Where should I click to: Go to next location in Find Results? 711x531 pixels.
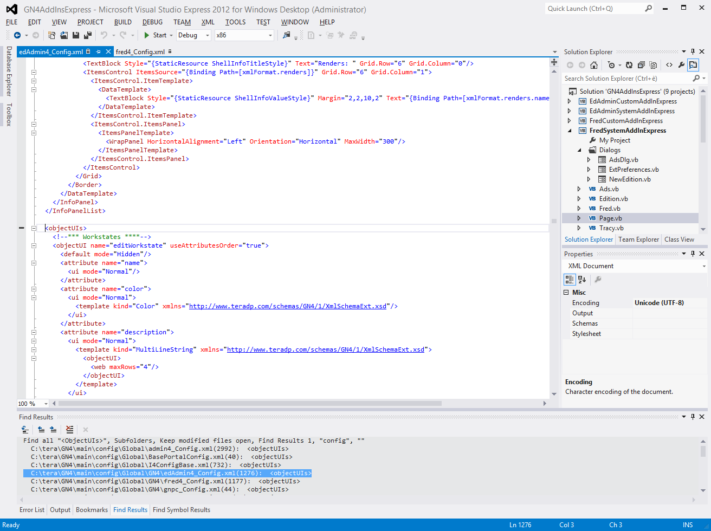[x=53, y=430]
